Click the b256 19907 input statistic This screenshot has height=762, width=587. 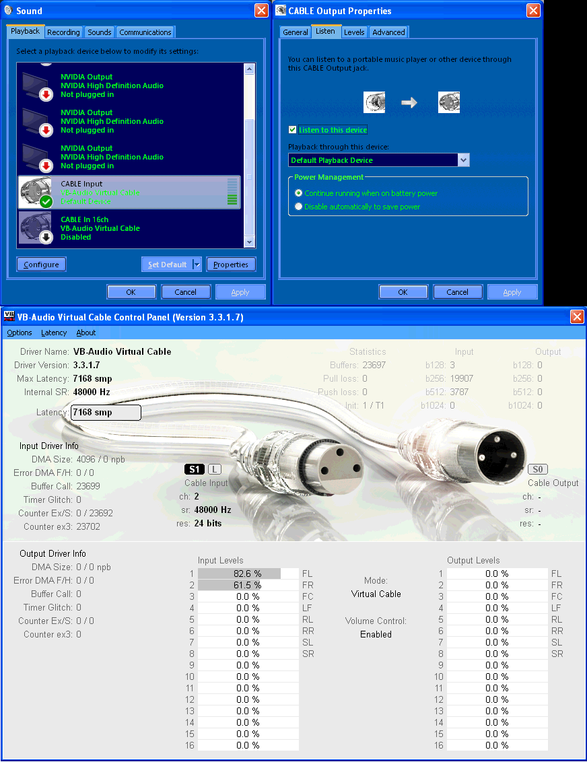462,378
